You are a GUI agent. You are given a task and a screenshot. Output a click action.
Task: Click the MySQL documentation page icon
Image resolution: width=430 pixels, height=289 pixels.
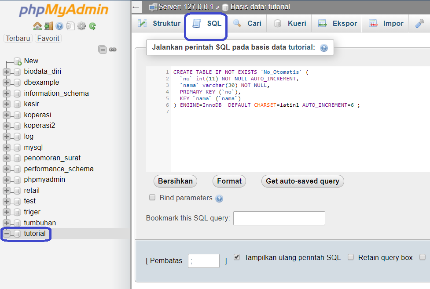coord(70,26)
